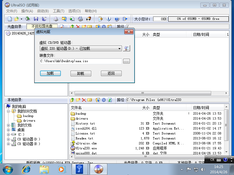Close the 虚拟光驱 dialog
The height and width of the screenshot is (175, 234).
[129, 32]
